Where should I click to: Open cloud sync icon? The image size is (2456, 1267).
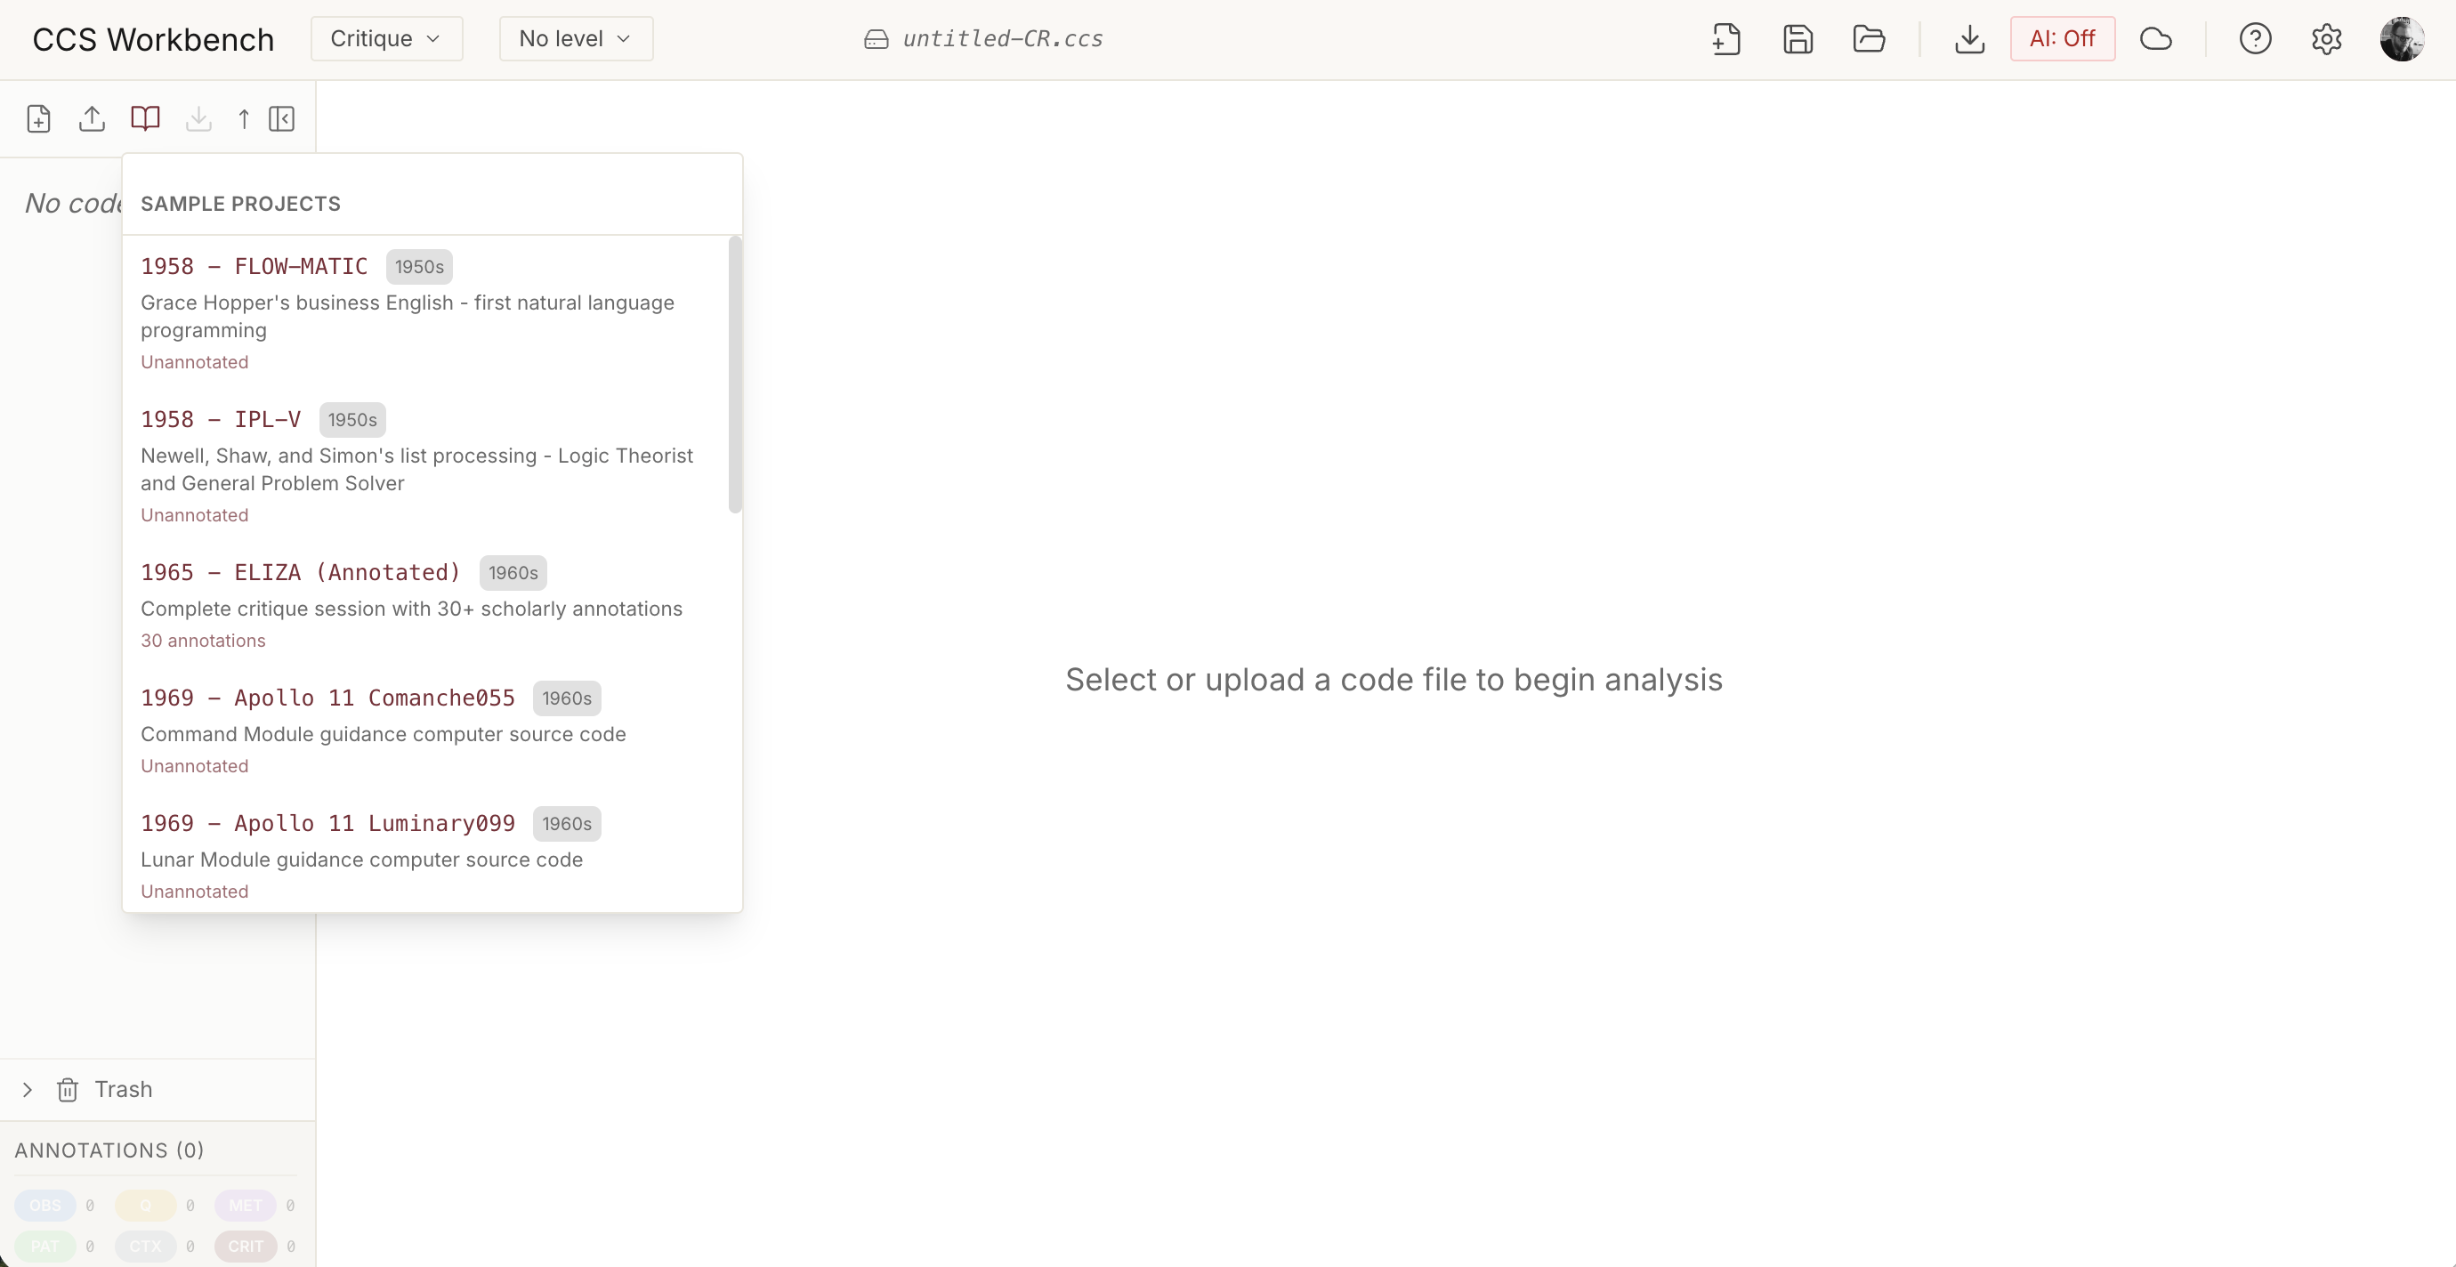pos(2155,39)
